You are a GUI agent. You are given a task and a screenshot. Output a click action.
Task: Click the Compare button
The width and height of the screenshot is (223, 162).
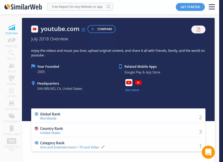[101, 29]
